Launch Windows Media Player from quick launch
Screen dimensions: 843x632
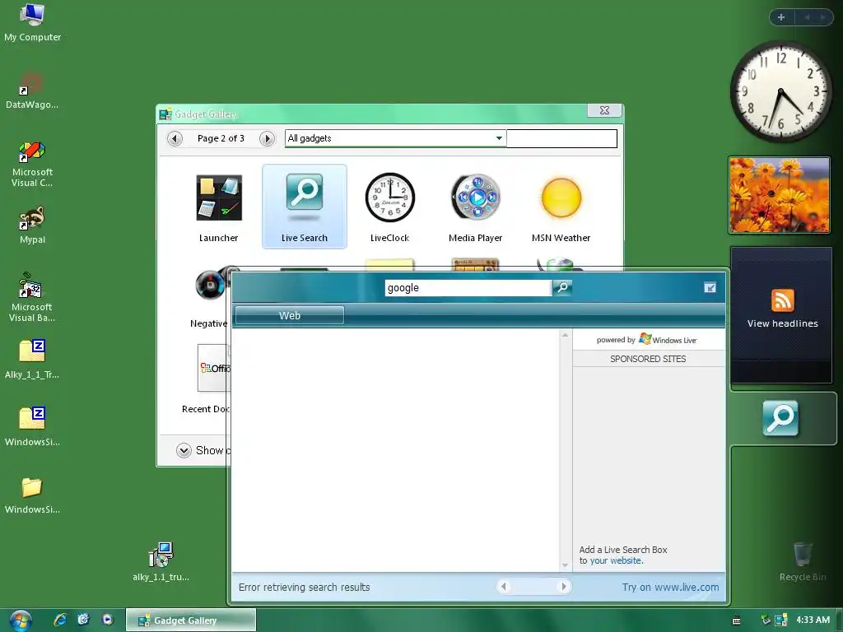click(x=108, y=620)
